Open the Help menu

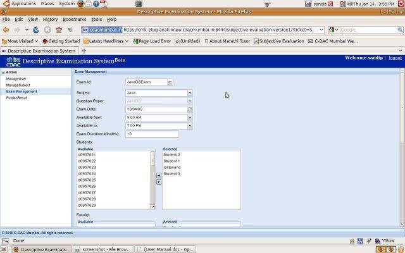click(111, 20)
